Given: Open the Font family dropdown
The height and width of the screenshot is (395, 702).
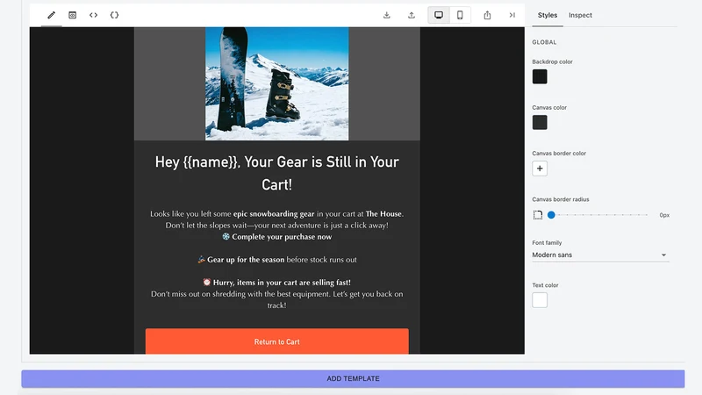Looking at the screenshot, I should pyautogui.click(x=600, y=255).
